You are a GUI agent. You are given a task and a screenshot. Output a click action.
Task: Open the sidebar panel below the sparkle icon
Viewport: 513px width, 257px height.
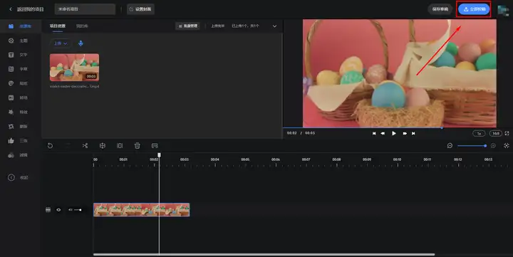(11, 126)
